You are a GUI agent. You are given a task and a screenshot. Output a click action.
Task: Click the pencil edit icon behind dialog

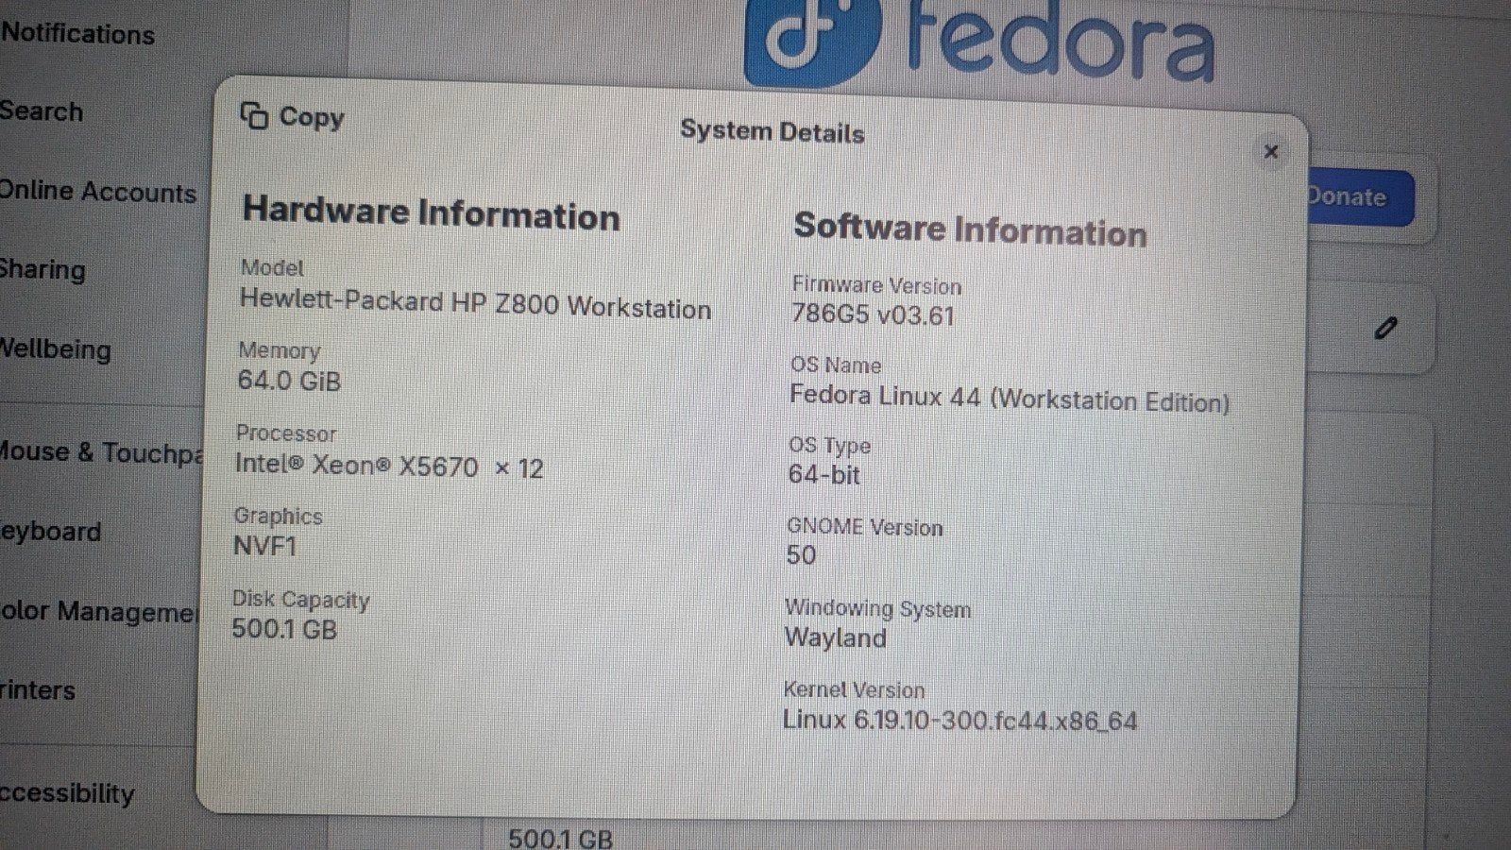[1385, 328]
